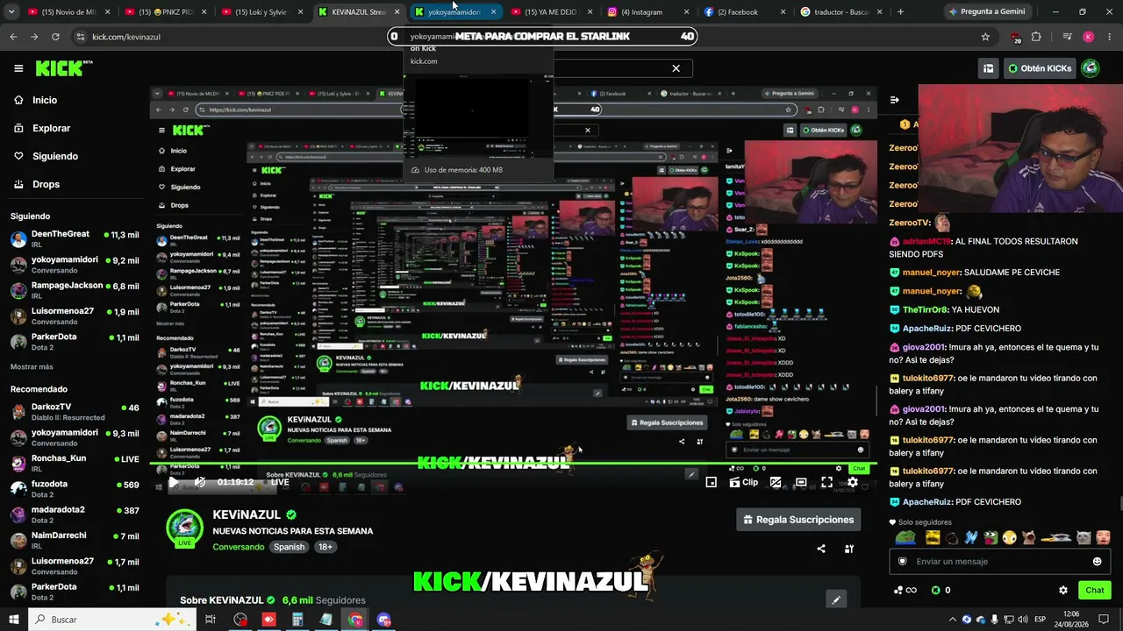1123x631 pixels.
Task: Go back in browser history
Action: point(13,37)
